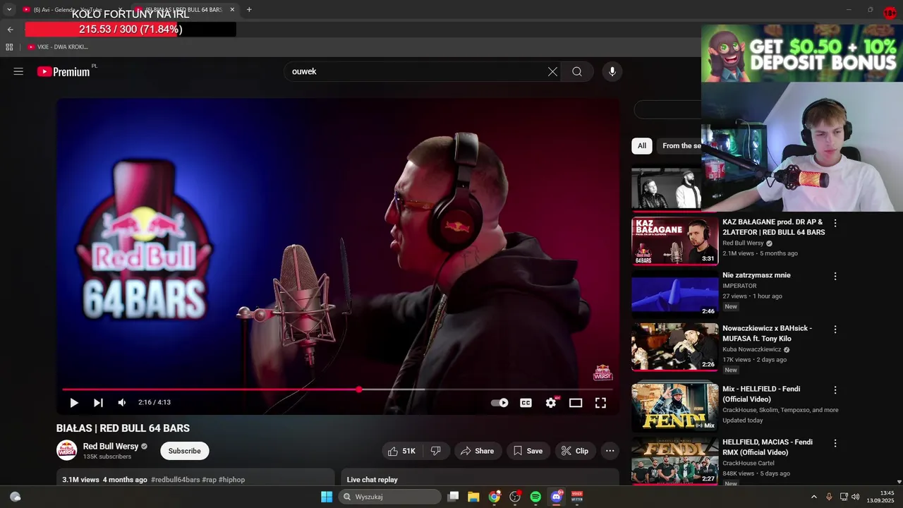This screenshot has height=508, width=903.
Task: Open Red Bull Wersy channel name link
Action: coord(111,446)
